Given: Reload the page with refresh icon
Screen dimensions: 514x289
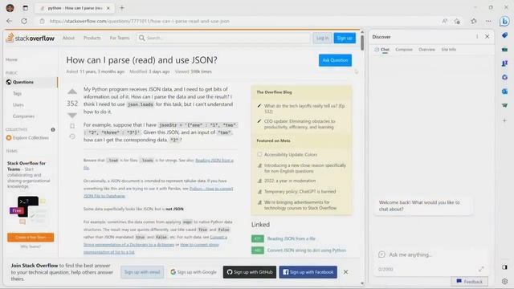Looking at the screenshot, I should click(24, 21).
